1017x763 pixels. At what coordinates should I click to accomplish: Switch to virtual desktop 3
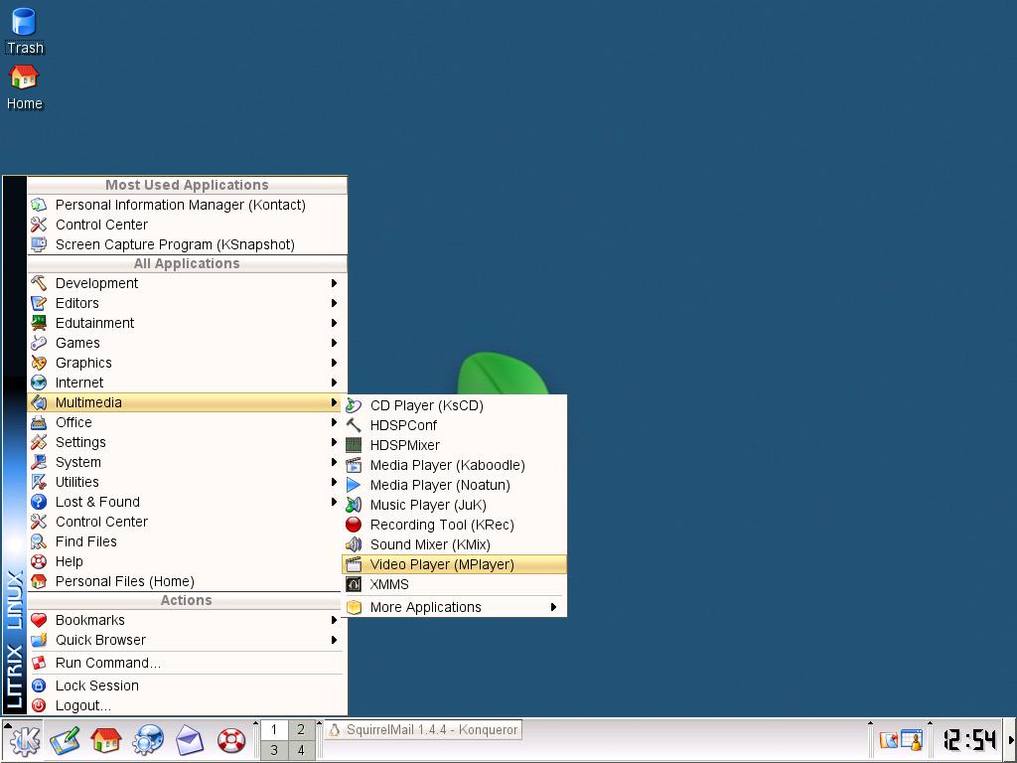pos(274,750)
